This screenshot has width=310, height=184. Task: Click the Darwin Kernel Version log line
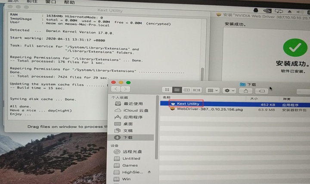pos(62,31)
